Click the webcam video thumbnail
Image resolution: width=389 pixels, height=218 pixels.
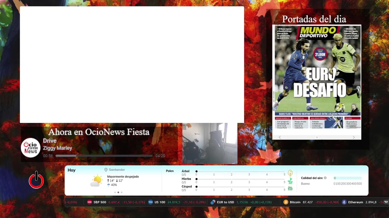(210, 144)
